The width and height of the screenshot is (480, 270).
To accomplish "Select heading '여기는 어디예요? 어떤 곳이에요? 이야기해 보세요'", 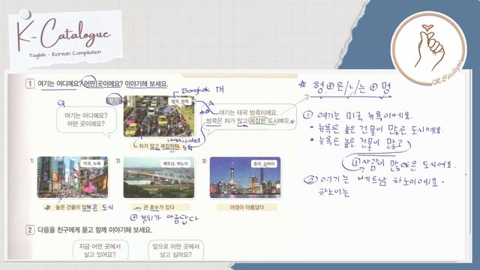I will [103, 83].
